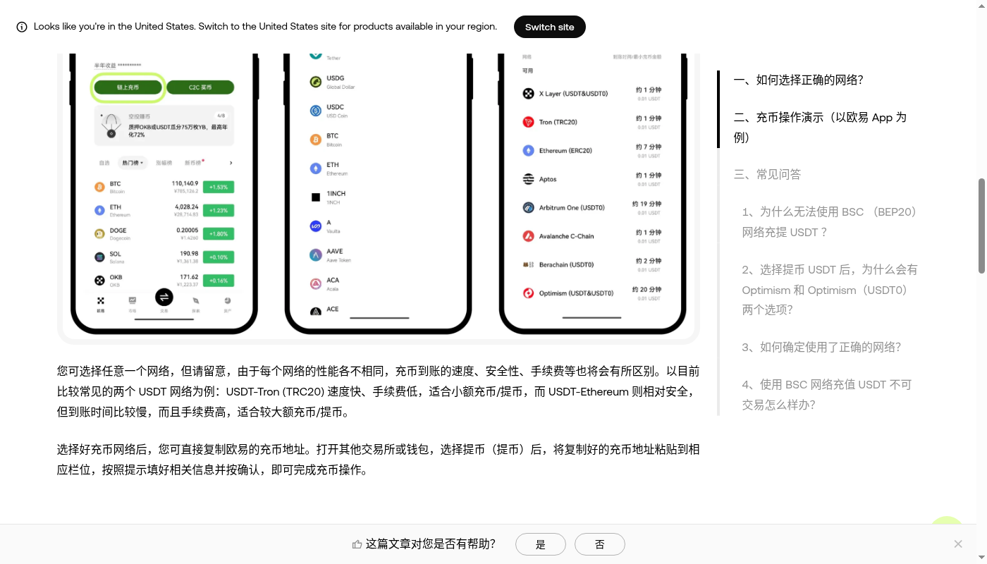The height and width of the screenshot is (564, 987).
Task: Click the Arbitrum One network icon
Action: tap(528, 207)
